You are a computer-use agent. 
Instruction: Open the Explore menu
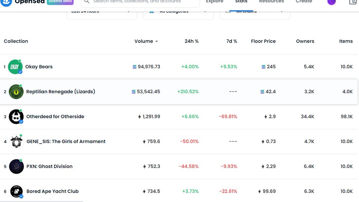point(215,1)
